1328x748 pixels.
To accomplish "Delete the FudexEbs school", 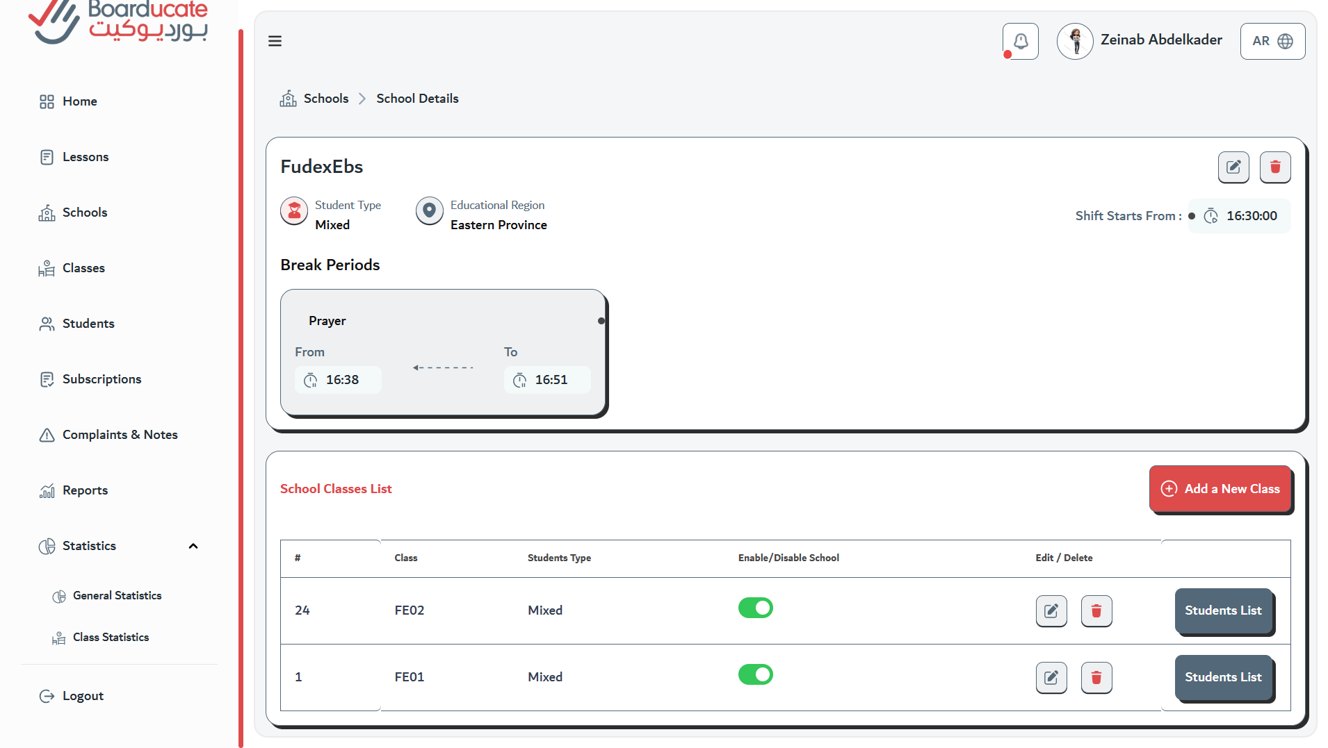I will tap(1275, 167).
